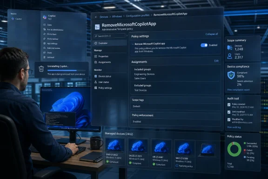Click the Applying policy spinner icon under MKT-LT-0309
Image resolution: width=268 pixels, height=179 pixels.
tap(177, 165)
